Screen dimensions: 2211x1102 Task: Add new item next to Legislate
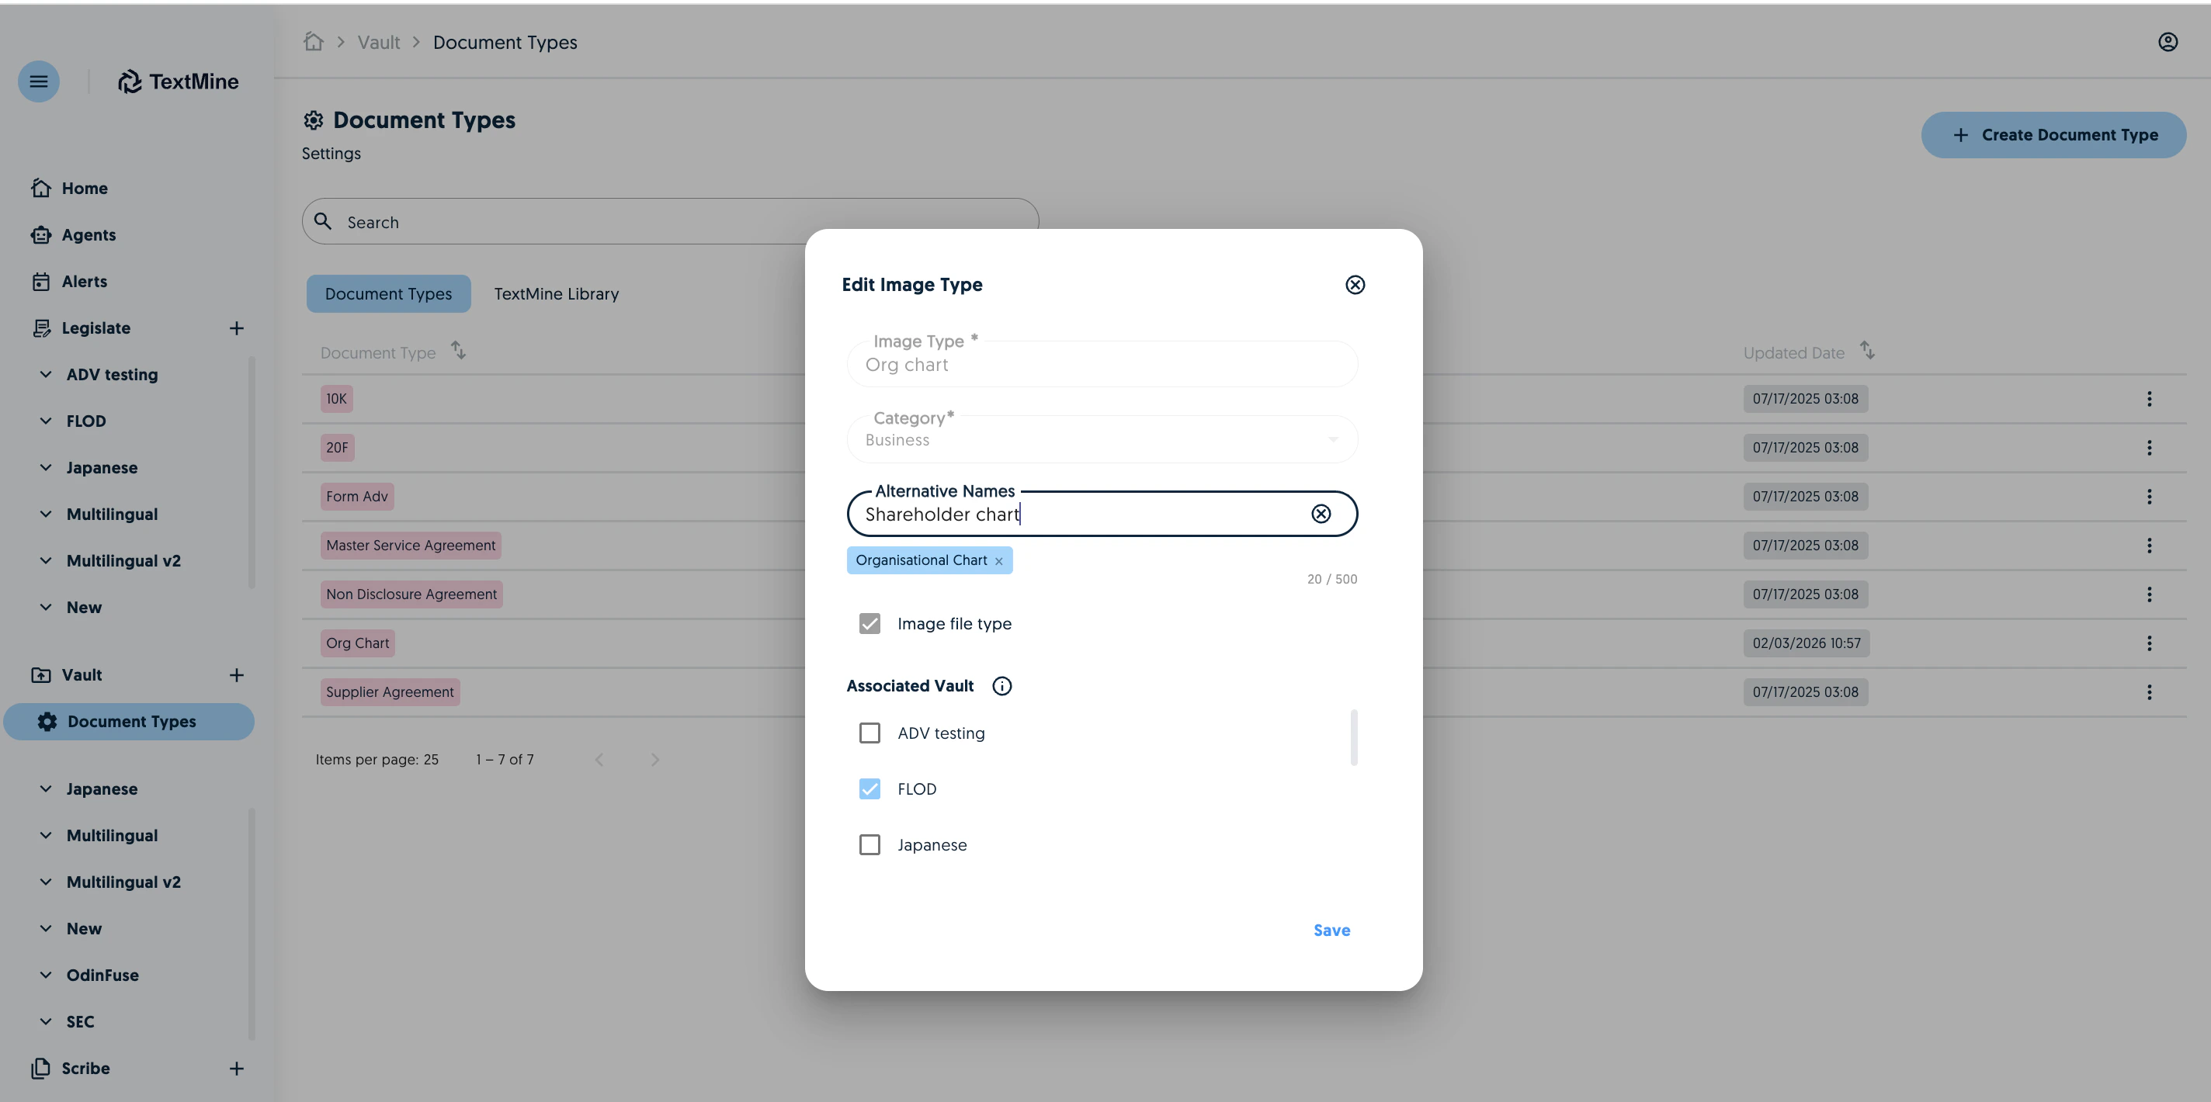pos(236,327)
